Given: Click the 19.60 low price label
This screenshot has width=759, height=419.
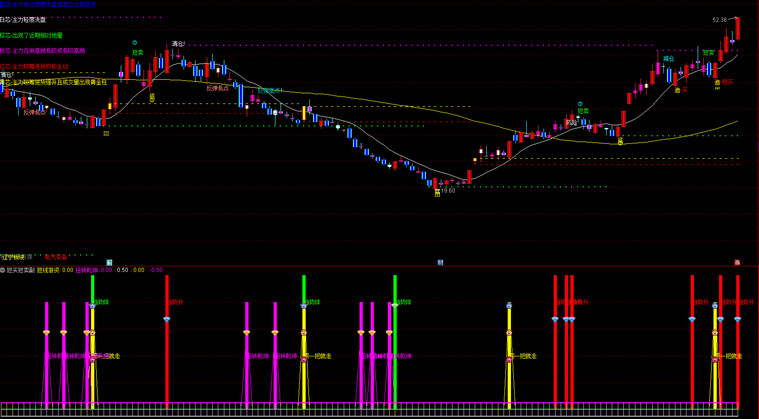Looking at the screenshot, I should tap(448, 191).
